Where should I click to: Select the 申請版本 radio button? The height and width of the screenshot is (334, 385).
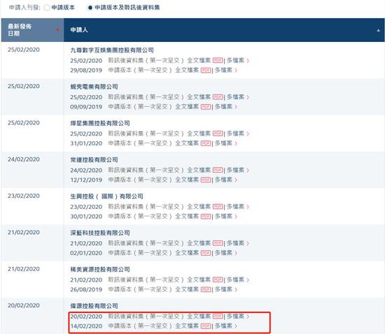pyautogui.click(x=47, y=8)
